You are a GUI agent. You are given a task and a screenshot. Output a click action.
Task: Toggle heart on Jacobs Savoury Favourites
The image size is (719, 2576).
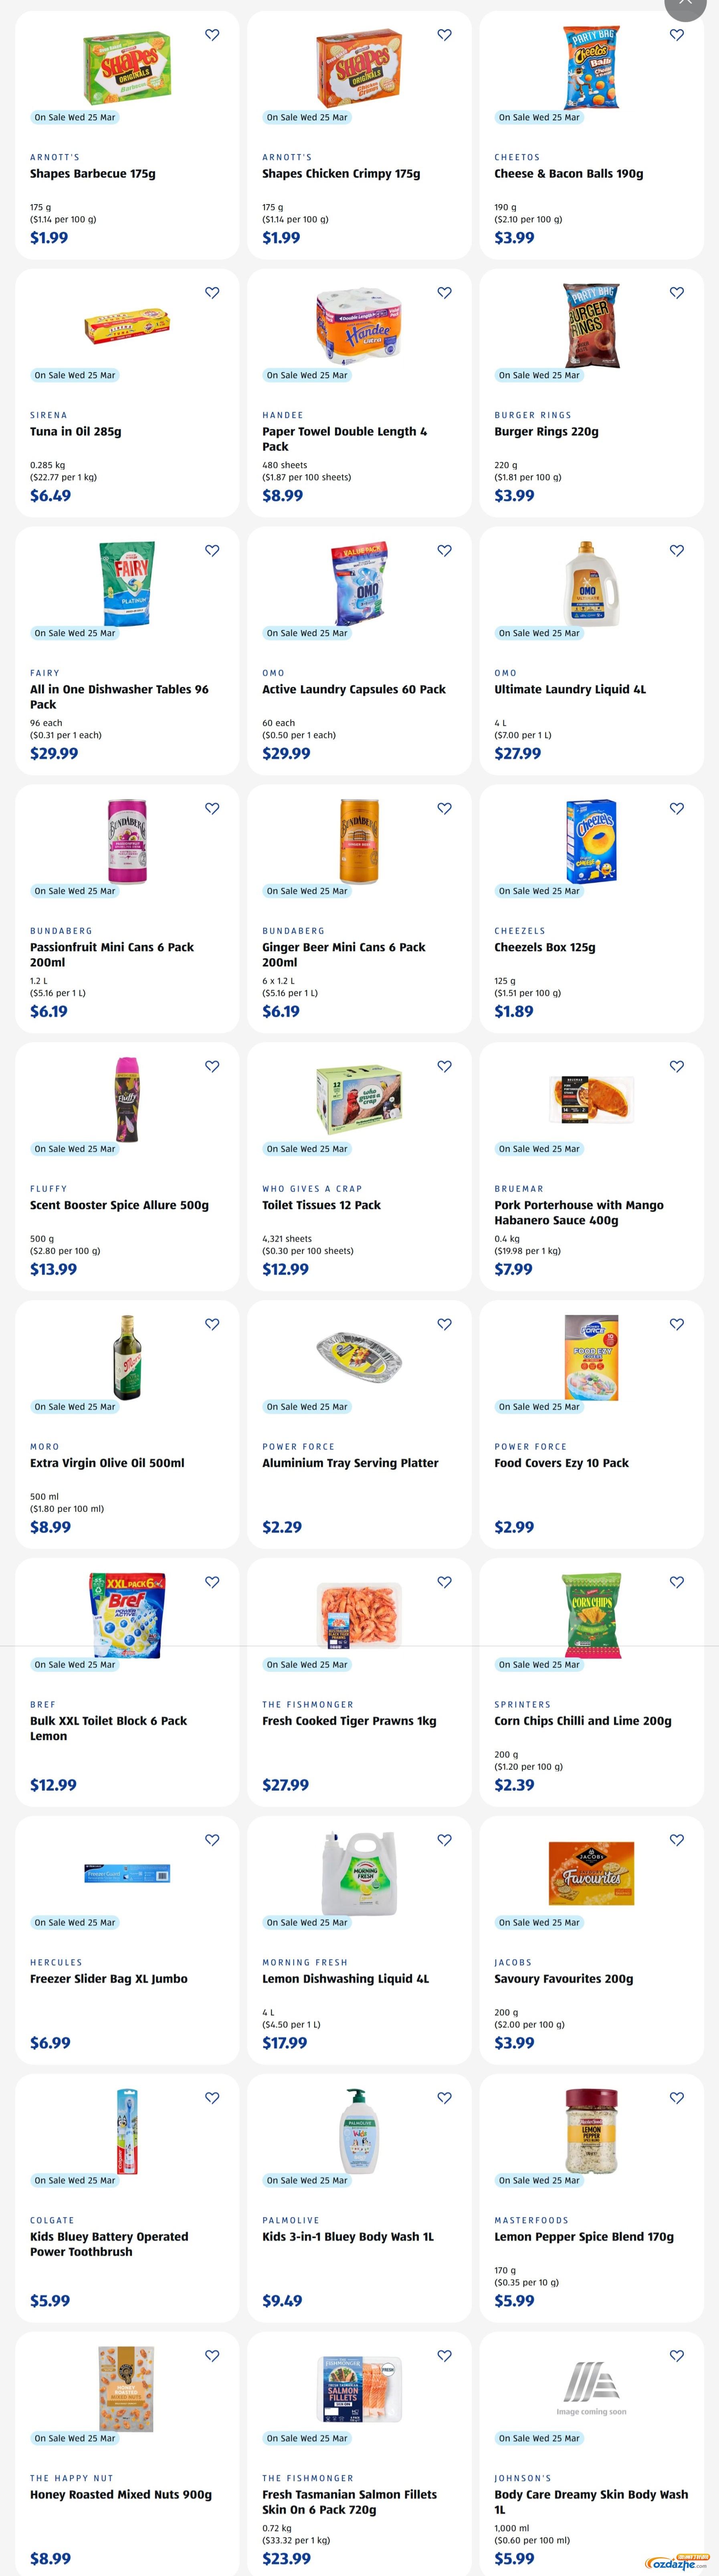[677, 1840]
